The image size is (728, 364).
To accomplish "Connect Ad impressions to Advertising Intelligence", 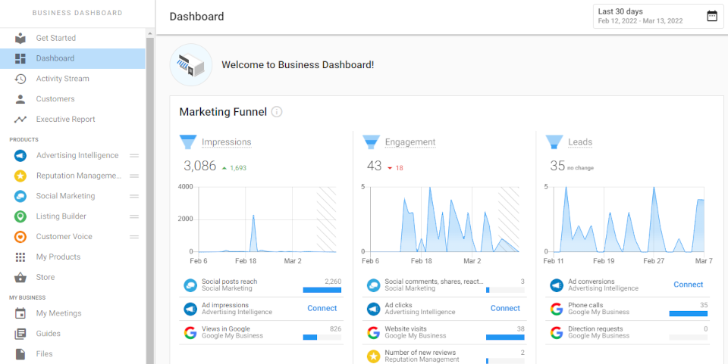I will [322, 309].
